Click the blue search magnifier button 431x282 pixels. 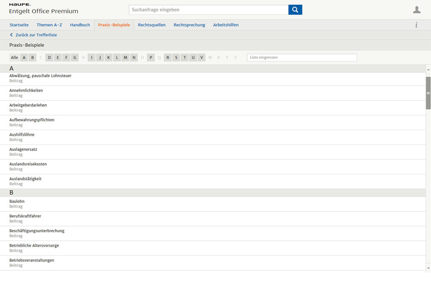click(x=295, y=10)
